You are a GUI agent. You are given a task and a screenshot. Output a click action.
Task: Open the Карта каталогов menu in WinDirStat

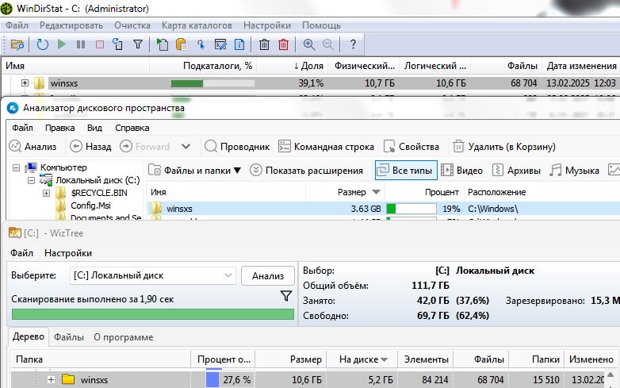click(197, 25)
